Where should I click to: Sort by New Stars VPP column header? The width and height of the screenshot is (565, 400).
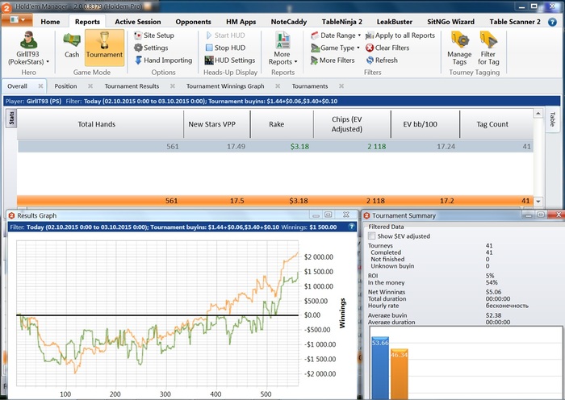click(217, 124)
